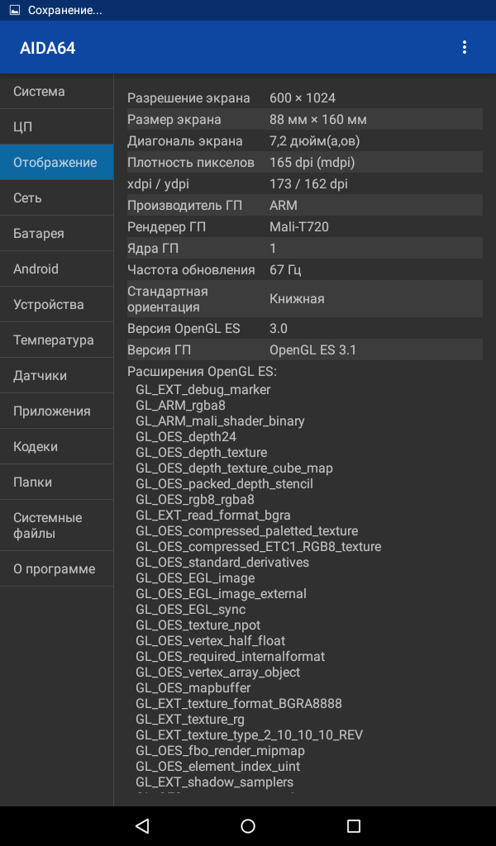Switch to the Приложения section
Image resolution: width=496 pixels, height=846 pixels.
coord(57,411)
